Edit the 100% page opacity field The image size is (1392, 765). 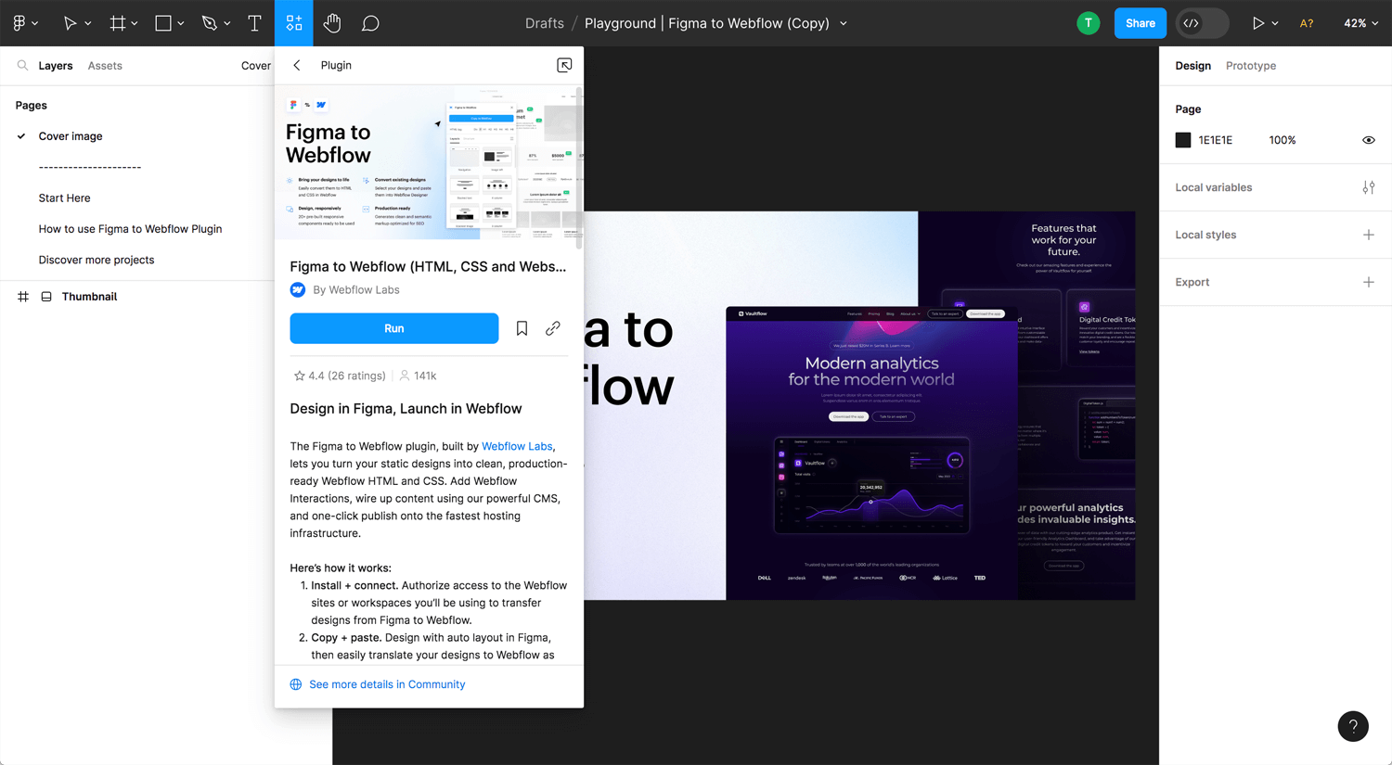(x=1282, y=140)
